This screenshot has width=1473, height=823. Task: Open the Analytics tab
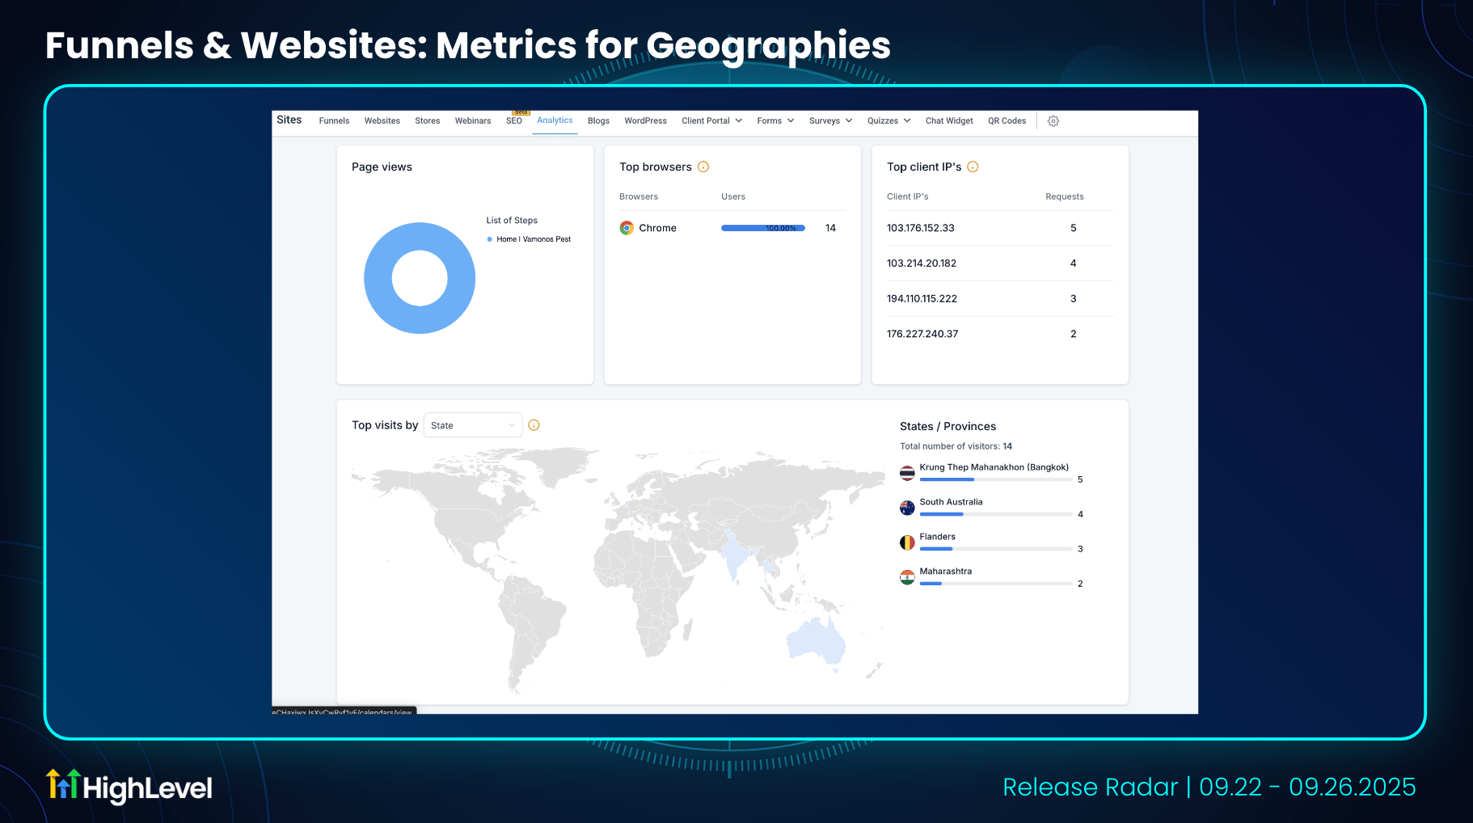(x=555, y=120)
